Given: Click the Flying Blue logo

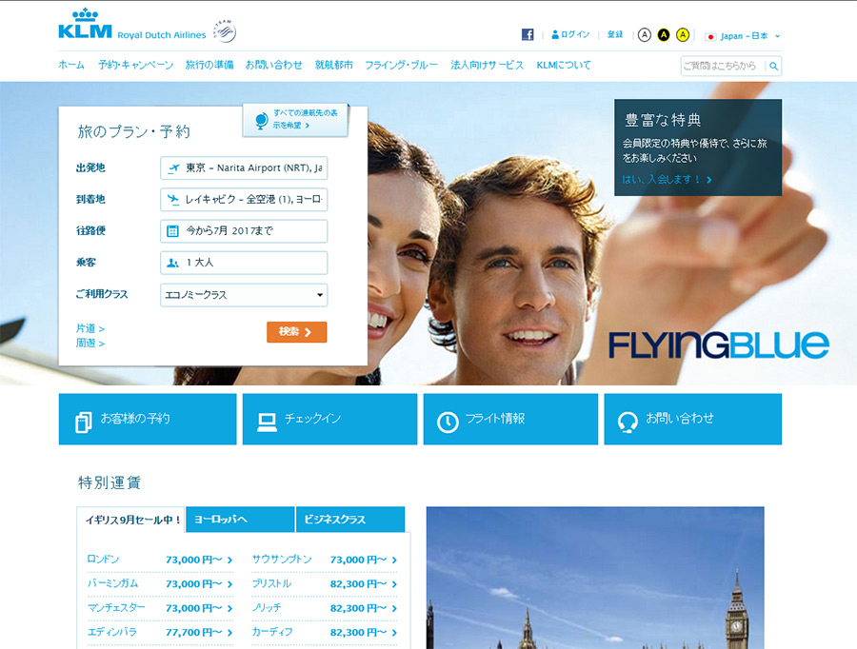Looking at the screenshot, I should tap(719, 345).
